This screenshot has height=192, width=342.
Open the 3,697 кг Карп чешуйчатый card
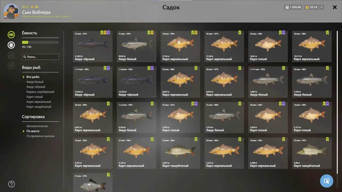[x=180, y=153]
